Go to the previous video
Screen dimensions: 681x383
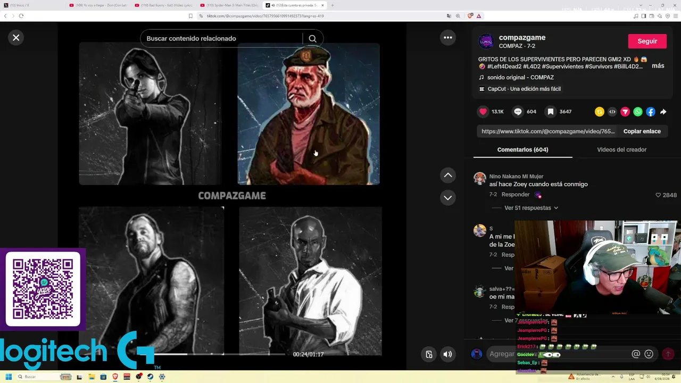click(x=448, y=175)
